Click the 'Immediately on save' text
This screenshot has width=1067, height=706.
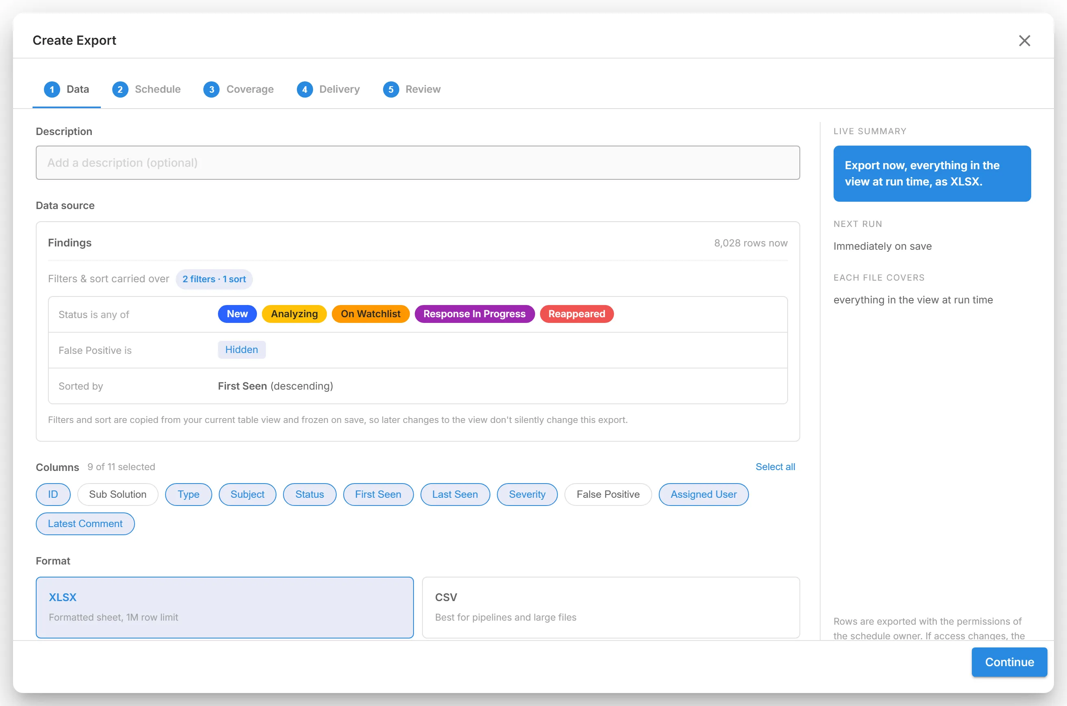pos(882,246)
